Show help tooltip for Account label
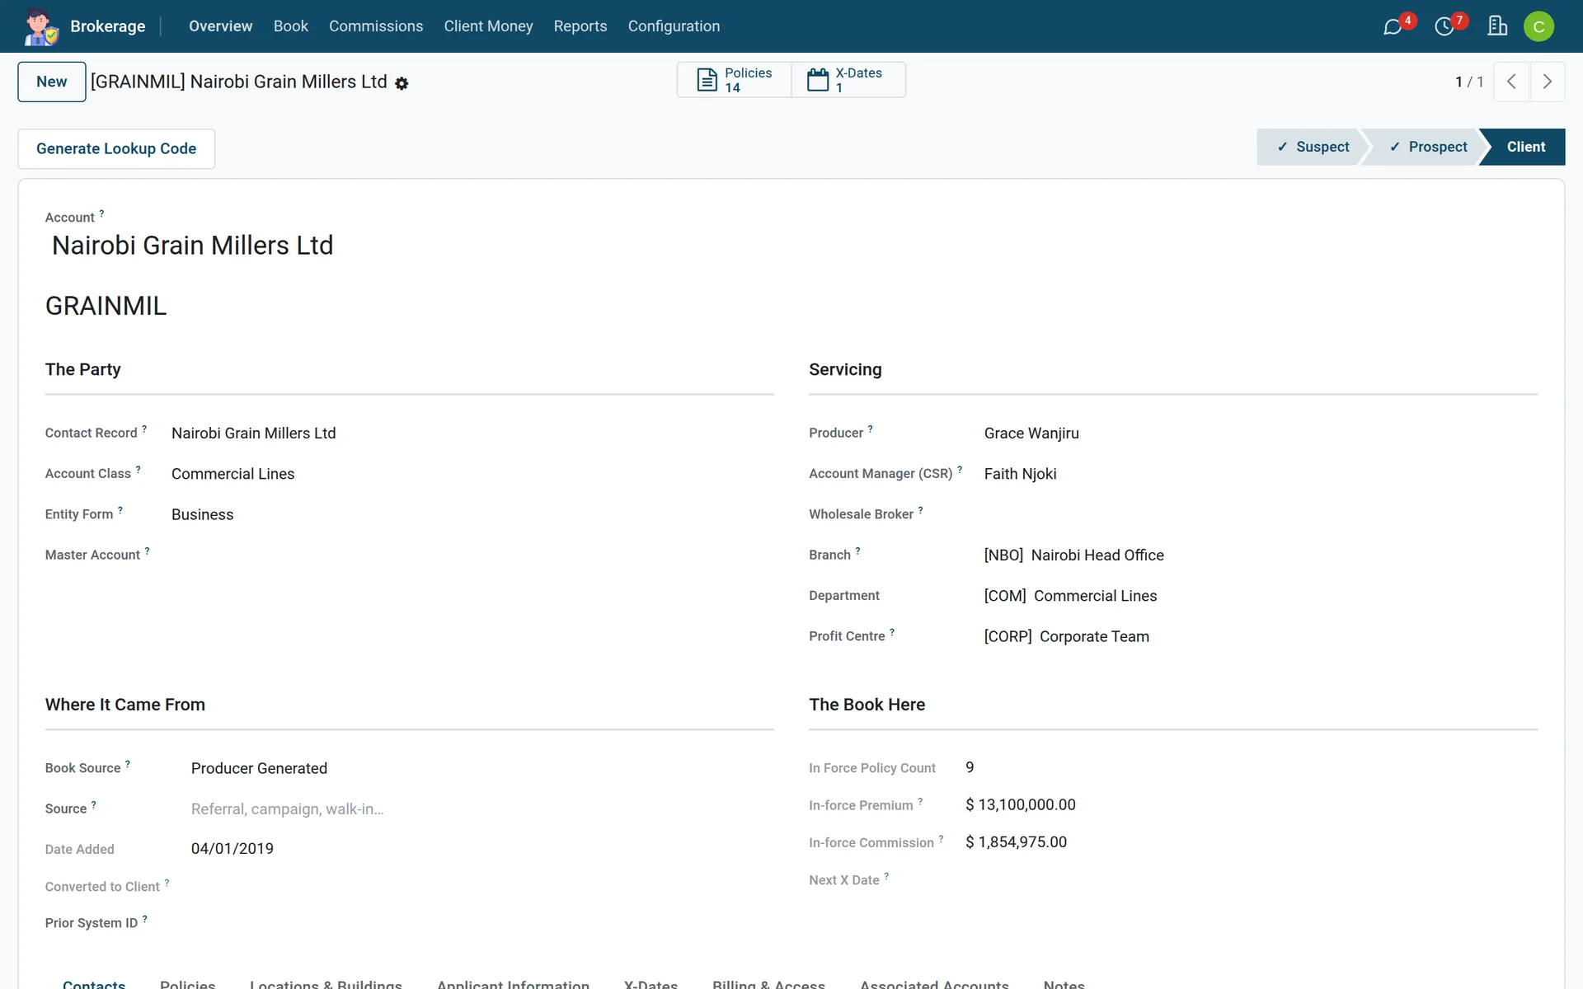 coord(101,213)
